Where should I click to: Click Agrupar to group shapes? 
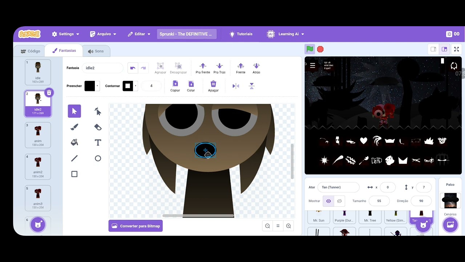tap(160, 68)
